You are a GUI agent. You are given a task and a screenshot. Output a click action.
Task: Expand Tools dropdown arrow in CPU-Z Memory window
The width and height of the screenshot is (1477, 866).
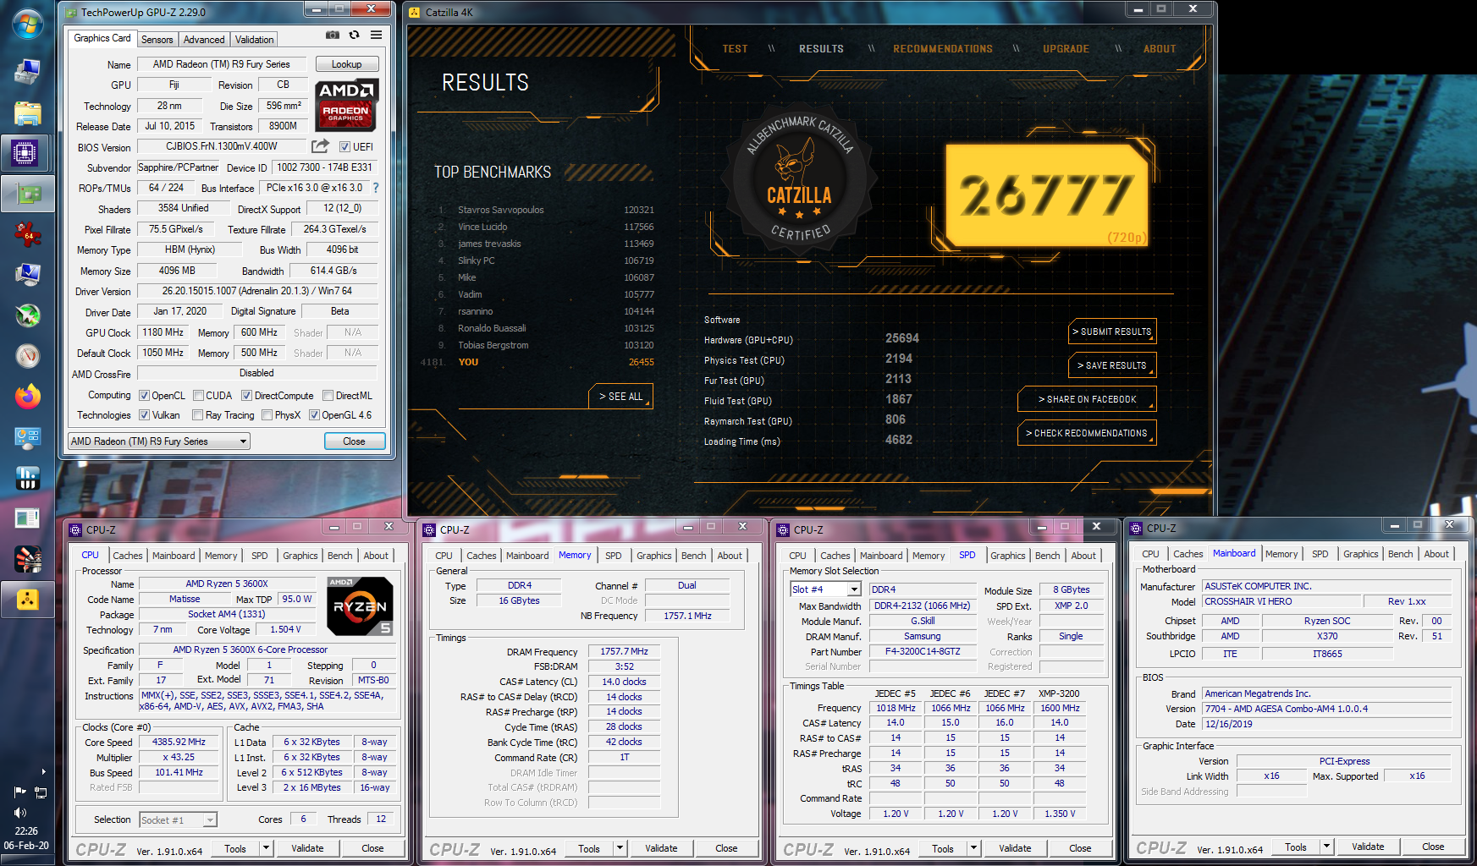[x=620, y=848]
